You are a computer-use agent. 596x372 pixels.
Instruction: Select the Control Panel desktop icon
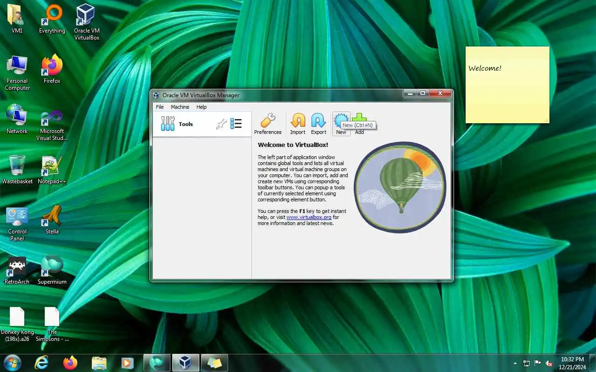pos(17,224)
